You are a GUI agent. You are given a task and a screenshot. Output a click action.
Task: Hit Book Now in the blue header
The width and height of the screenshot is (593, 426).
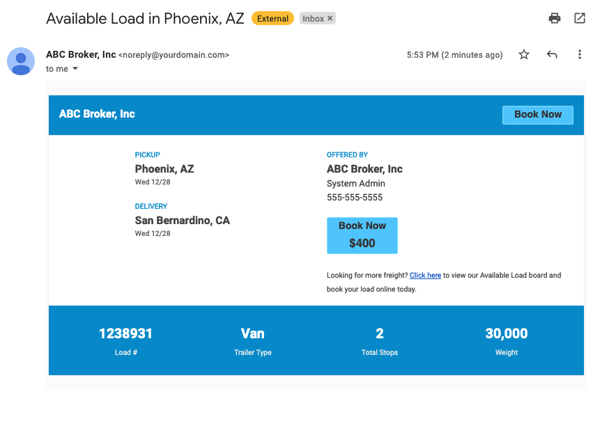point(538,115)
